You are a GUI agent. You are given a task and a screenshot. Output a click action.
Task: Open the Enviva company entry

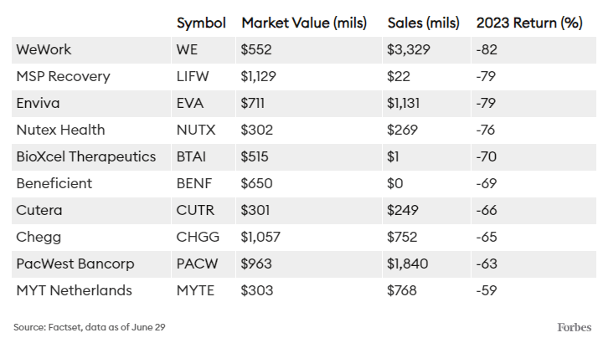coord(38,103)
